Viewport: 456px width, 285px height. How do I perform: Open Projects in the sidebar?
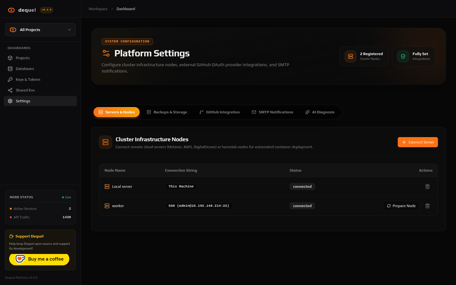tap(40, 58)
